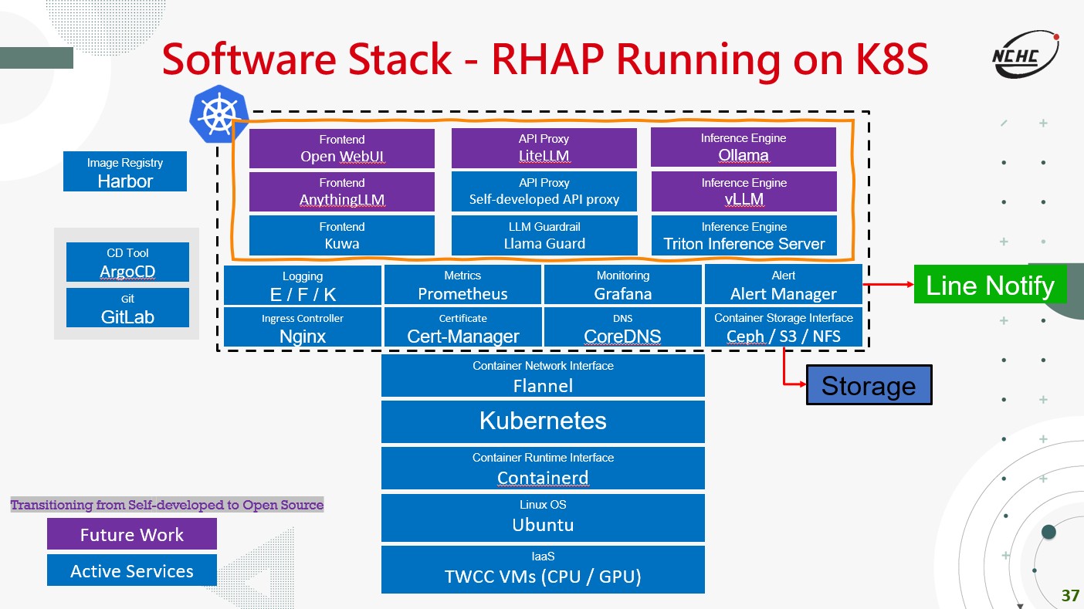Select the API Proxy LiteLLM box
Image resolution: width=1084 pixels, height=609 pixels.
tap(544, 148)
